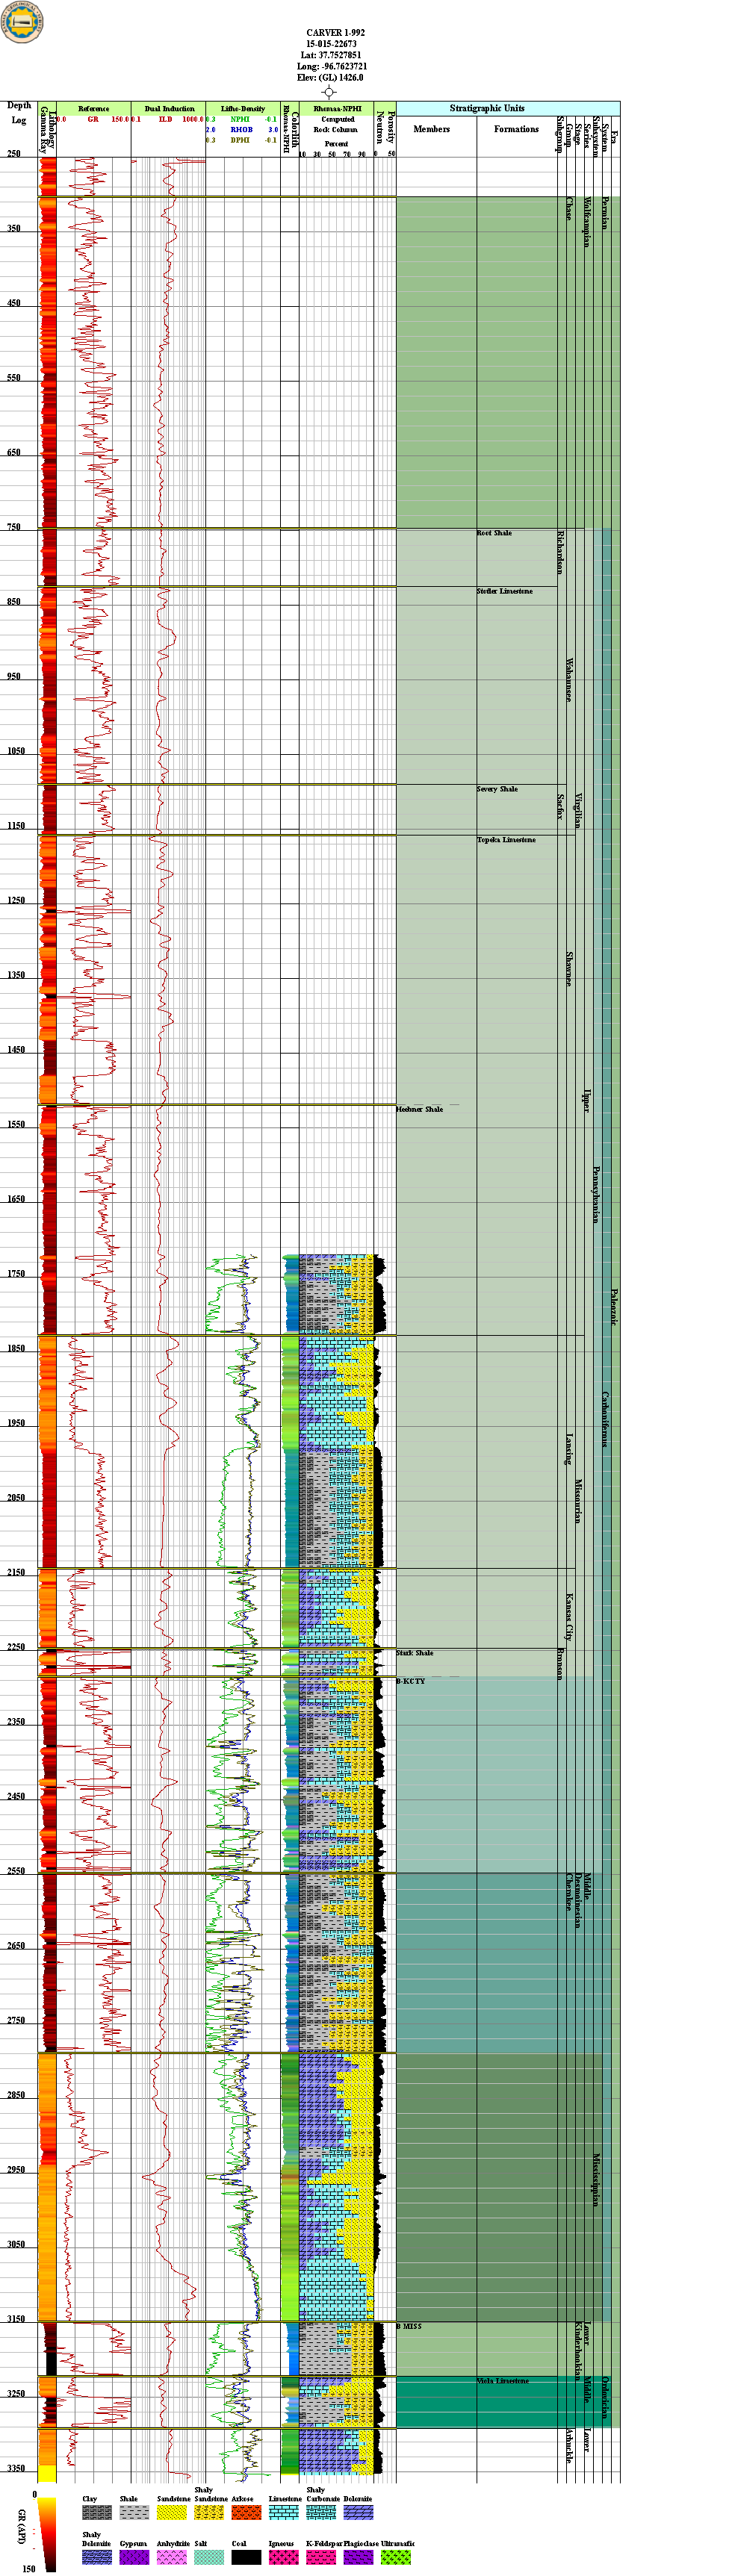Click the 'Litho-Density' track header
Image resolution: width=732 pixels, height=2576 pixels.
tap(243, 108)
